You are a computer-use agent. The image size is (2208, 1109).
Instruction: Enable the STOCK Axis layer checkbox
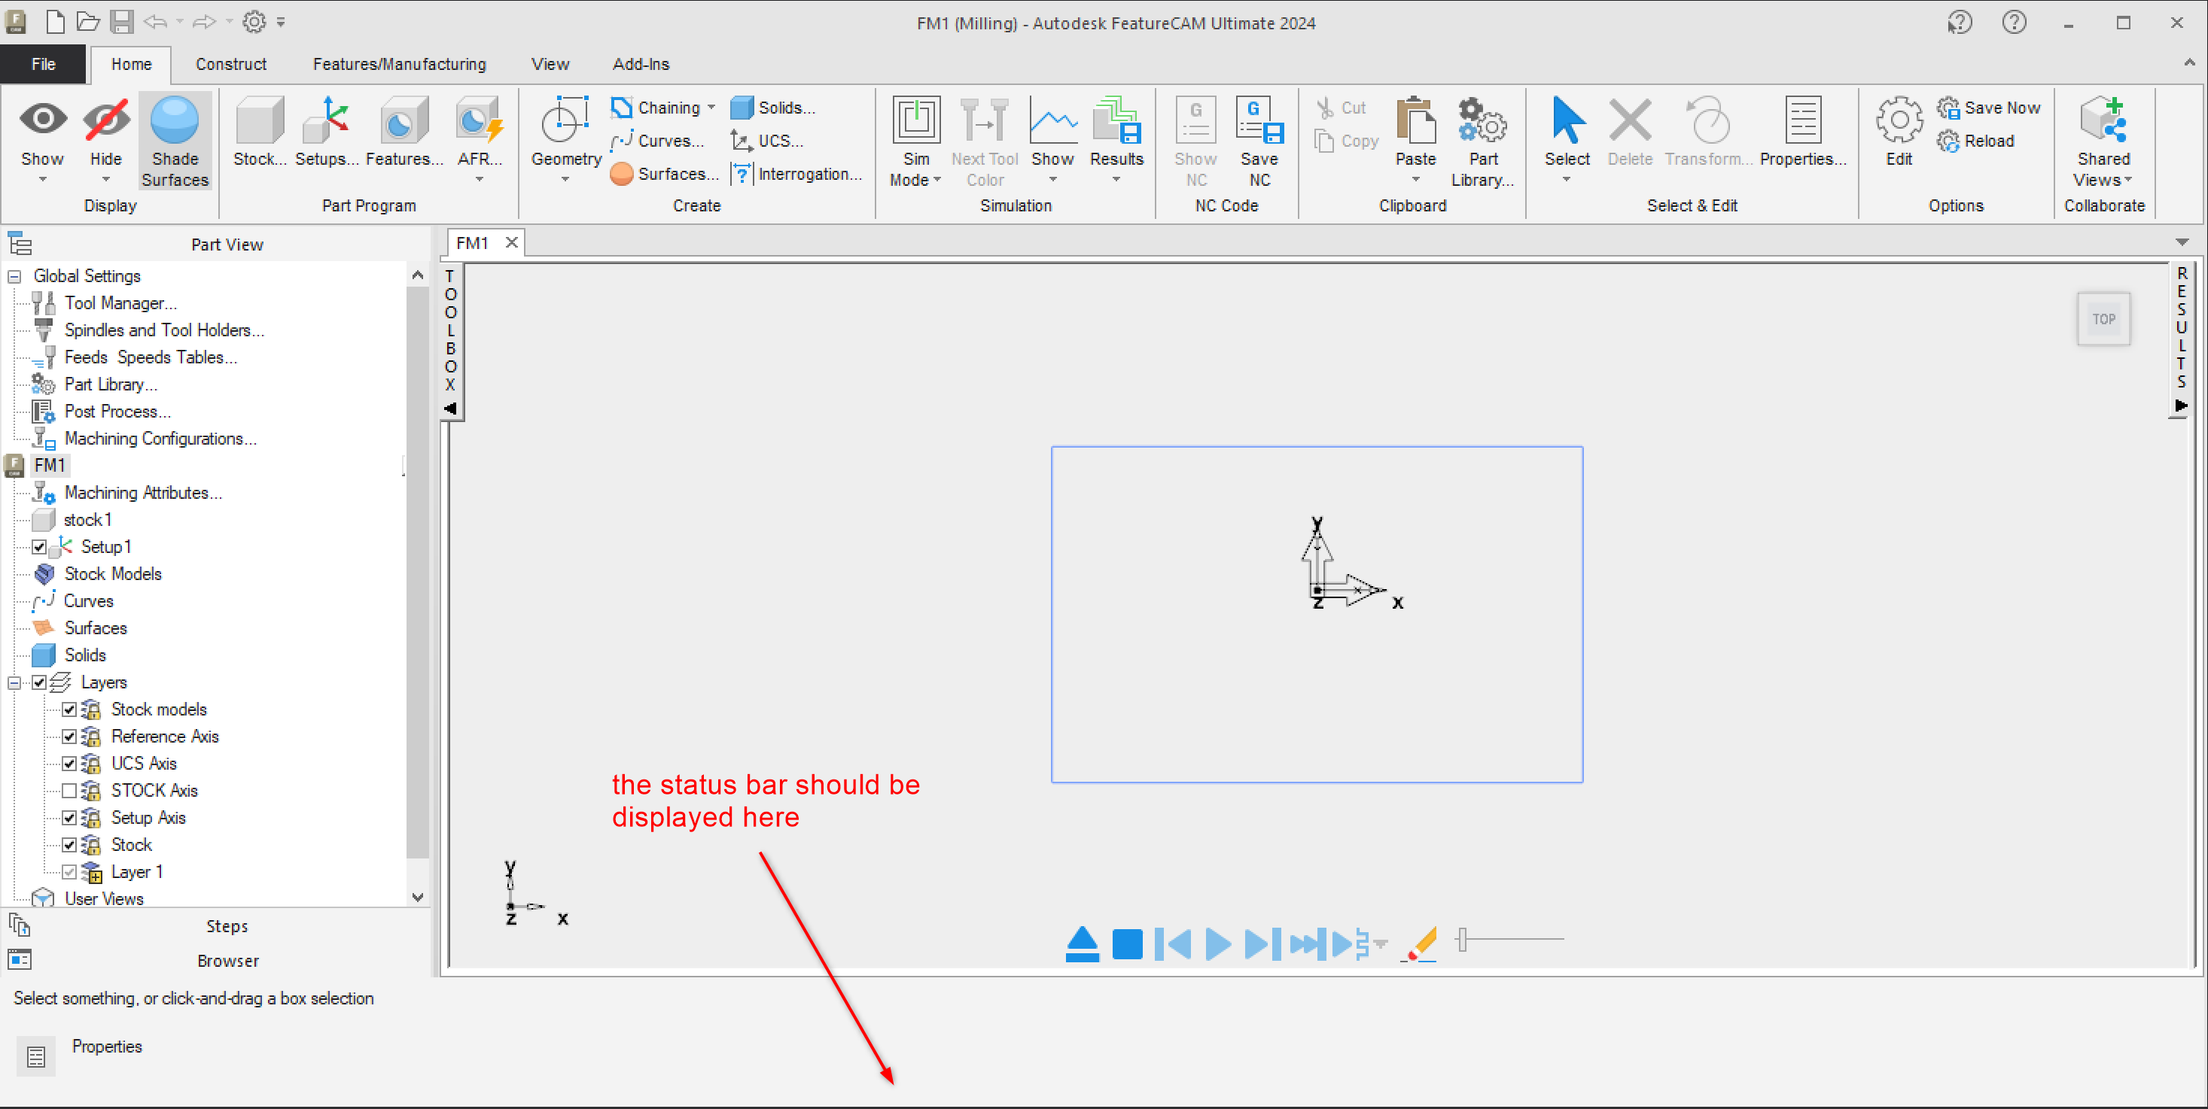click(x=69, y=791)
